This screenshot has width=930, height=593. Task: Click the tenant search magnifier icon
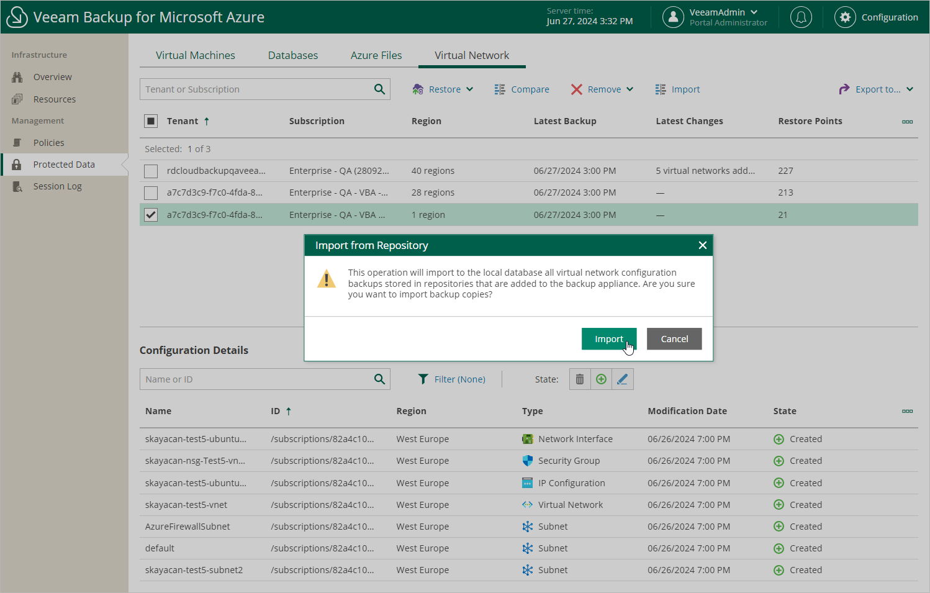tap(379, 89)
